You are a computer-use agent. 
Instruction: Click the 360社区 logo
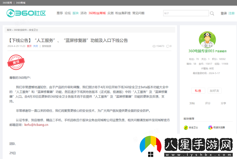click(26, 13)
